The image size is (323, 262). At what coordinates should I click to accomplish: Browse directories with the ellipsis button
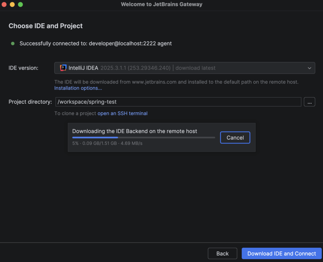(x=309, y=102)
